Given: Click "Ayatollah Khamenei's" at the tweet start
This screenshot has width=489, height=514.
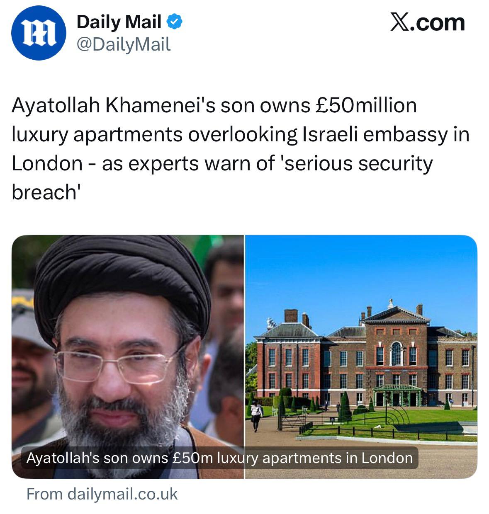Looking at the screenshot, I should coord(113,105).
